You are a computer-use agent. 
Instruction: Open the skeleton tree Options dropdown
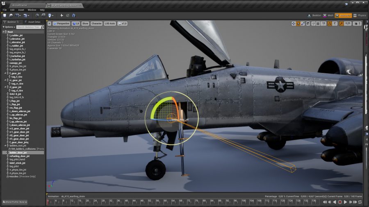(x=9, y=27)
